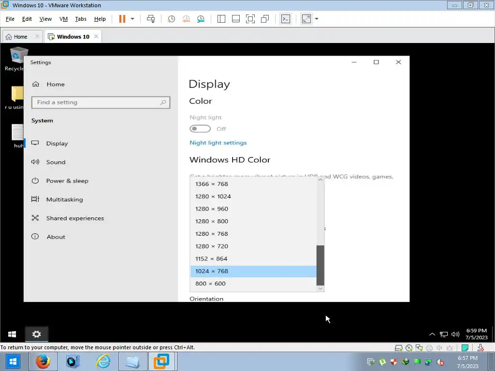
Task: Open Firefox from the host taskbar
Action: click(43, 361)
